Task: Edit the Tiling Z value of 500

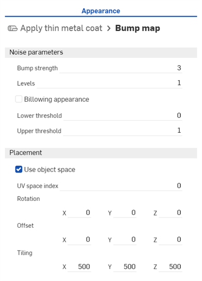Action: point(171,267)
